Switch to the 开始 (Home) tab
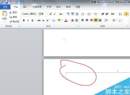The height and width of the screenshot is (95, 130). pos(16,7)
